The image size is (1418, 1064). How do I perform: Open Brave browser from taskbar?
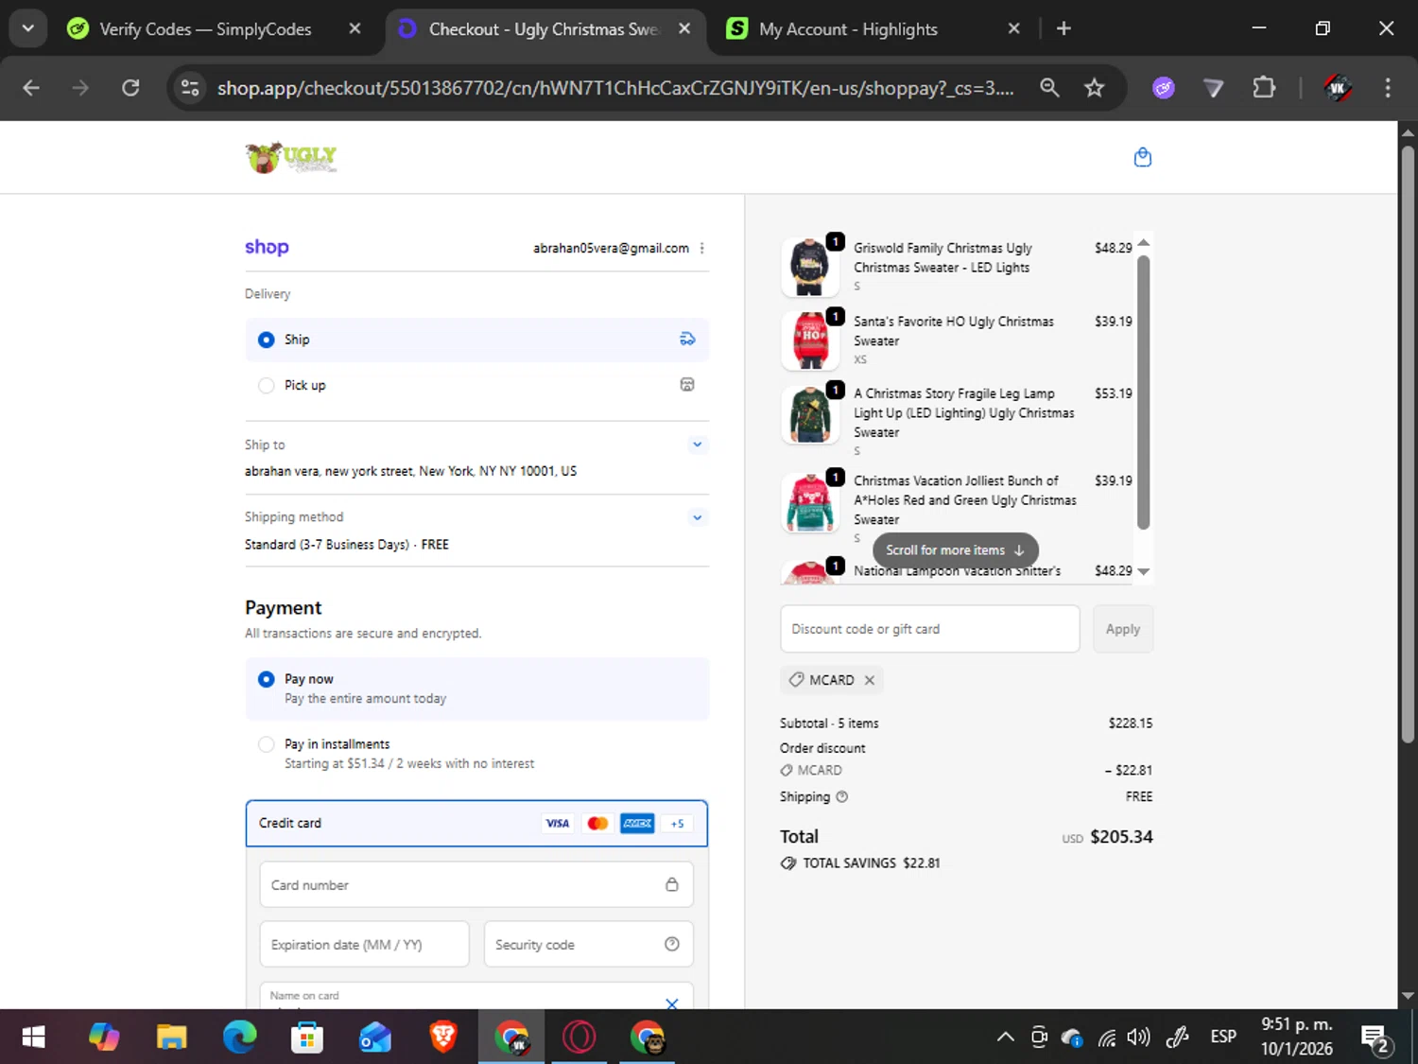coord(442,1038)
